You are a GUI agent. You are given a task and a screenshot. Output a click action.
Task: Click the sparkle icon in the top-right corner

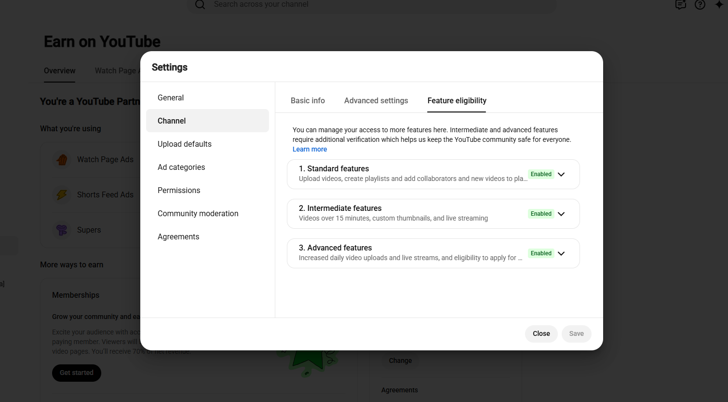[719, 5]
